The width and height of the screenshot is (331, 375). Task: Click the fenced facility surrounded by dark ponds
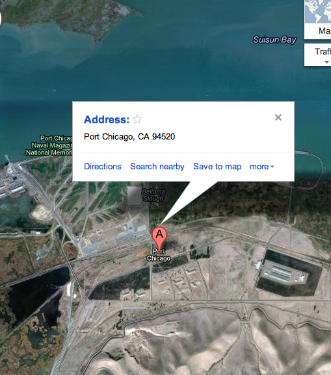click(284, 275)
